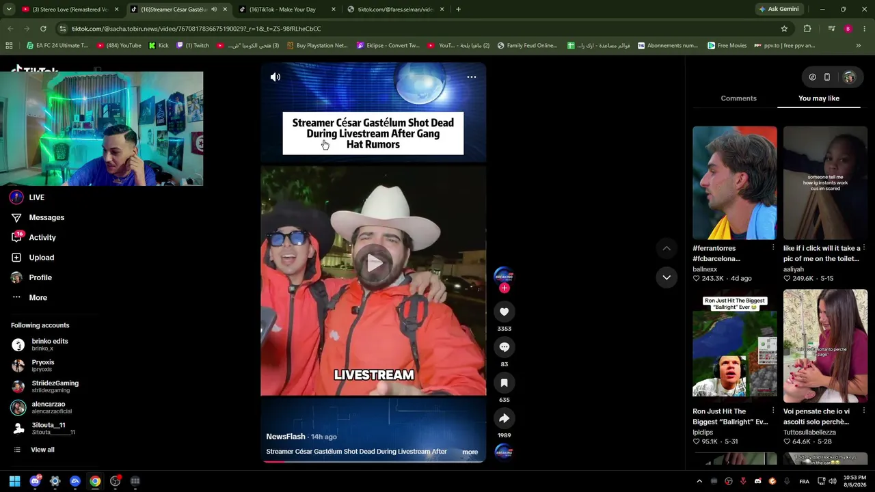Open the browser extensions puzzle icon

pyautogui.click(x=807, y=29)
